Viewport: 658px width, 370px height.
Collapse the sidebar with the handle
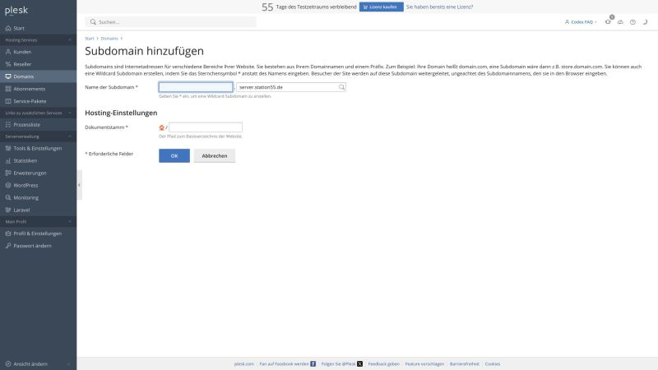click(79, 185)
